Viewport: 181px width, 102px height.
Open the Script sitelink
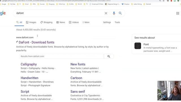point(25,92)
